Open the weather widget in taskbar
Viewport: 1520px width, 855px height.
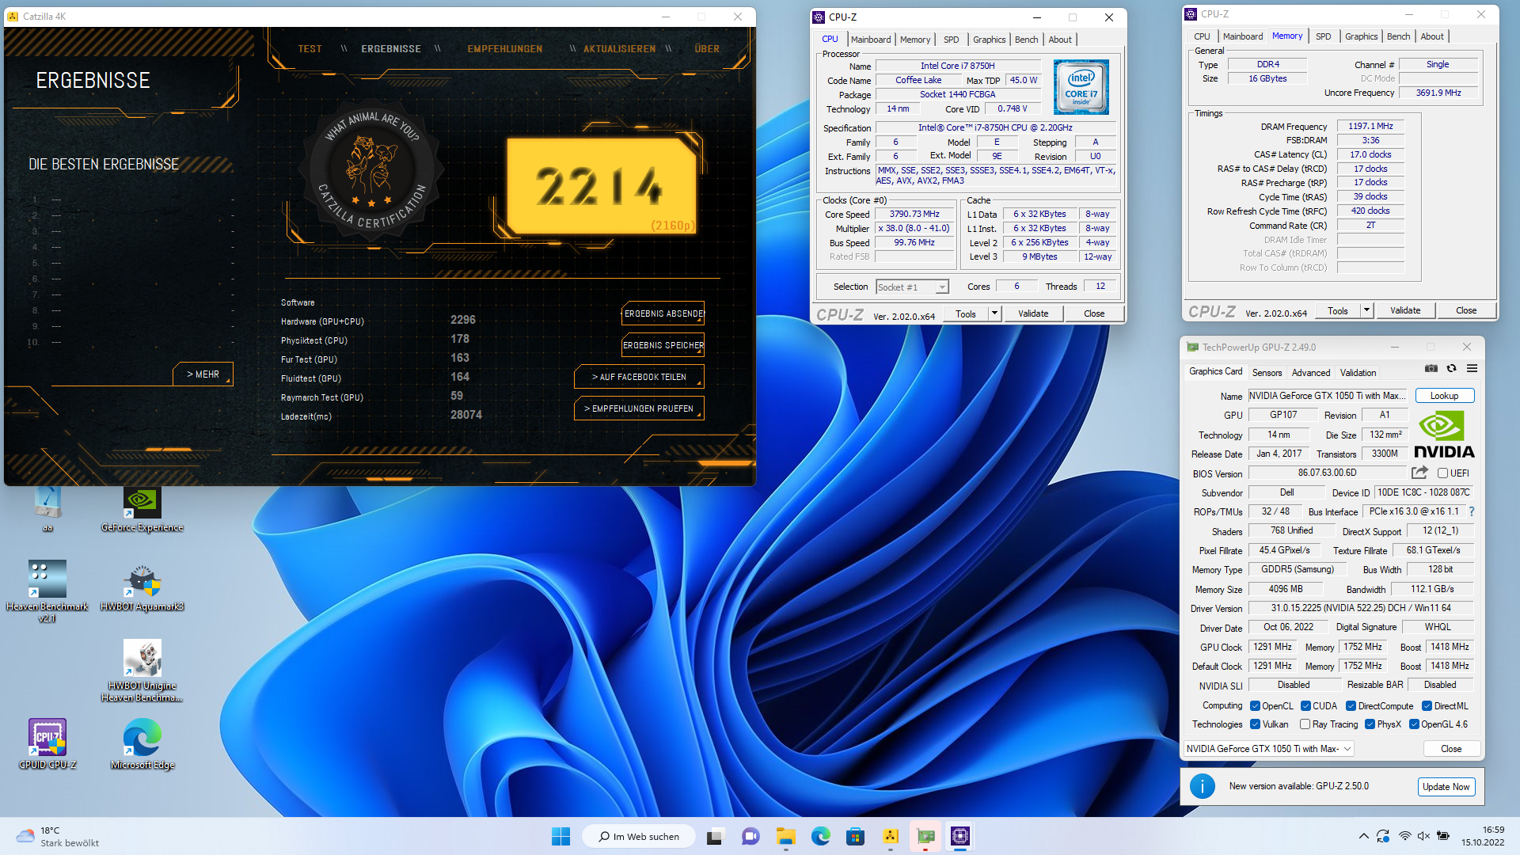59,836
